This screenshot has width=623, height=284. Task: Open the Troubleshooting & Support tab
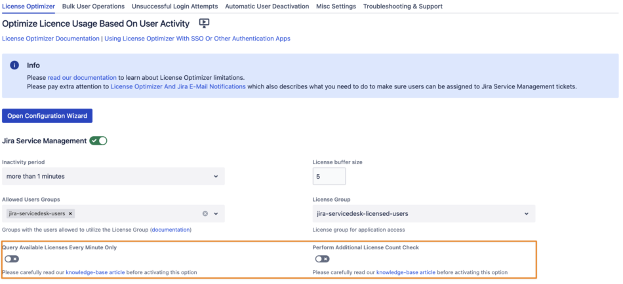(x=403, y=7)
